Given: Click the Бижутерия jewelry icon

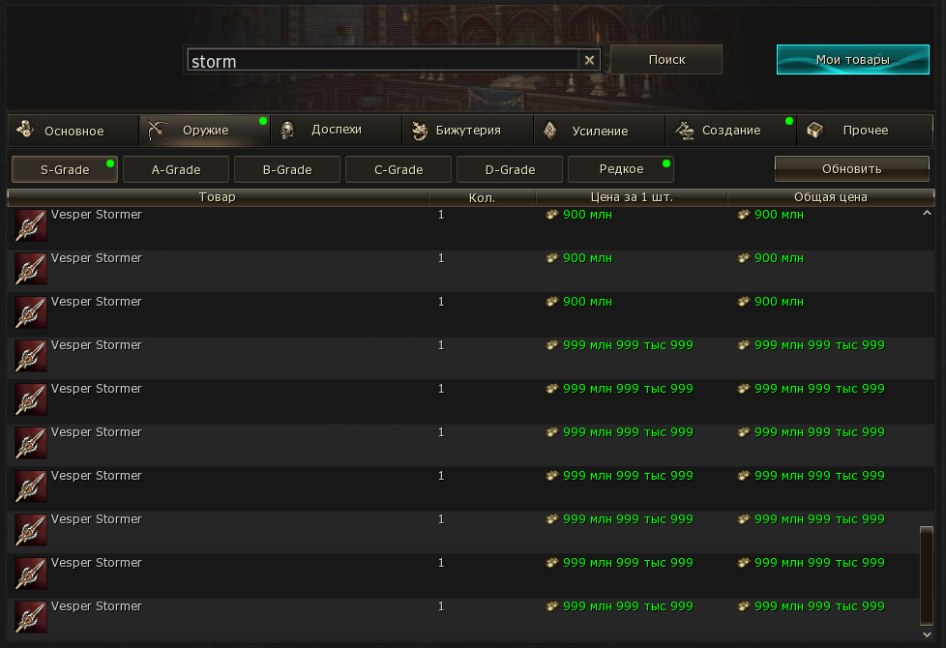Looking at the screenshot, I should pyautogui.click(x=420, y=130).
